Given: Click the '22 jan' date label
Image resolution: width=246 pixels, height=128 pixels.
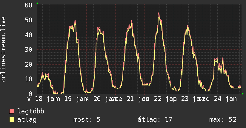Looking at the screenshot, I should tap(165, 99).
